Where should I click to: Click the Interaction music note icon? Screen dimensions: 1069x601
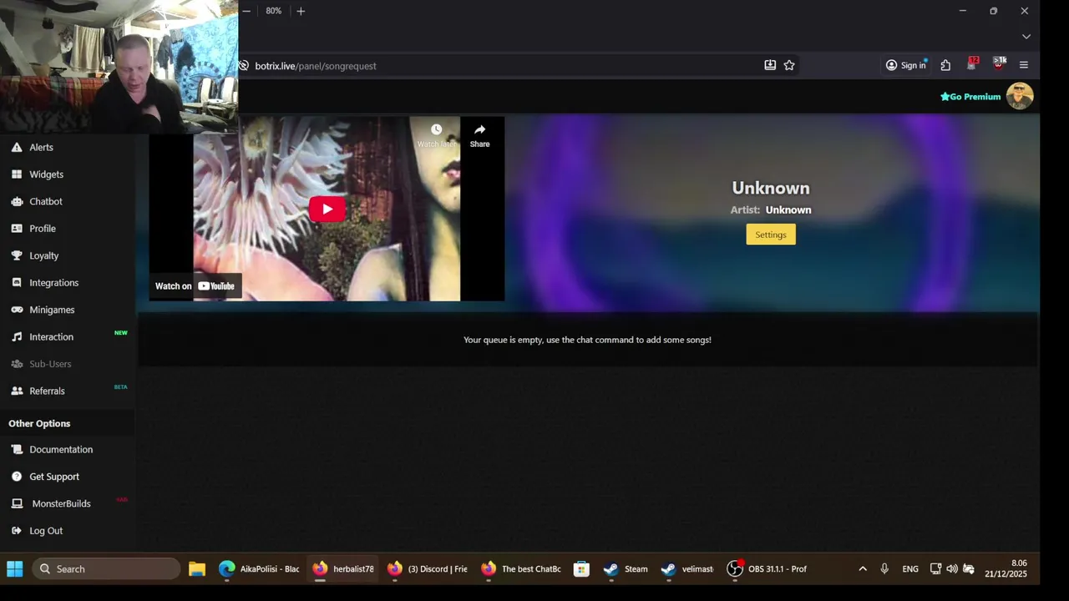(17, 336)
